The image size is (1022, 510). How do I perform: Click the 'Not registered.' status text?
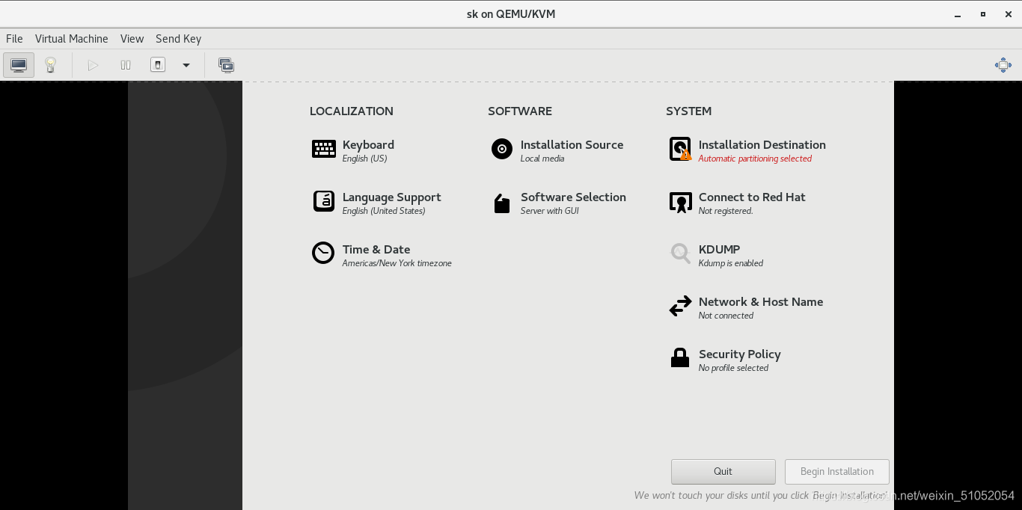coord(726,211)
